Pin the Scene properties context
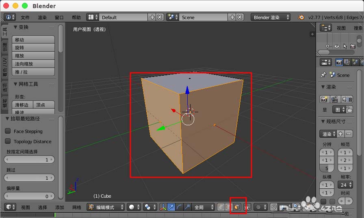 pos(323,75)
